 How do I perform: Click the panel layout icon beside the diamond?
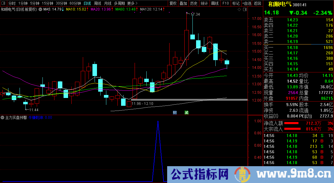point(245,9)
